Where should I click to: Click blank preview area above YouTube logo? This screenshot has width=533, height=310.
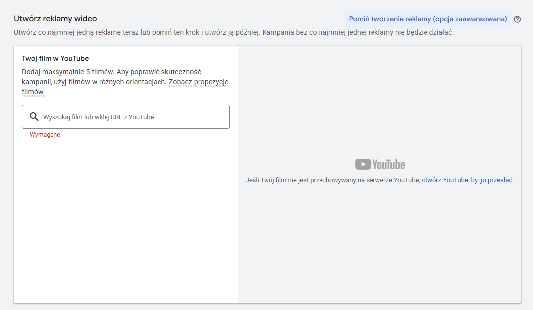tap(379, 99)
